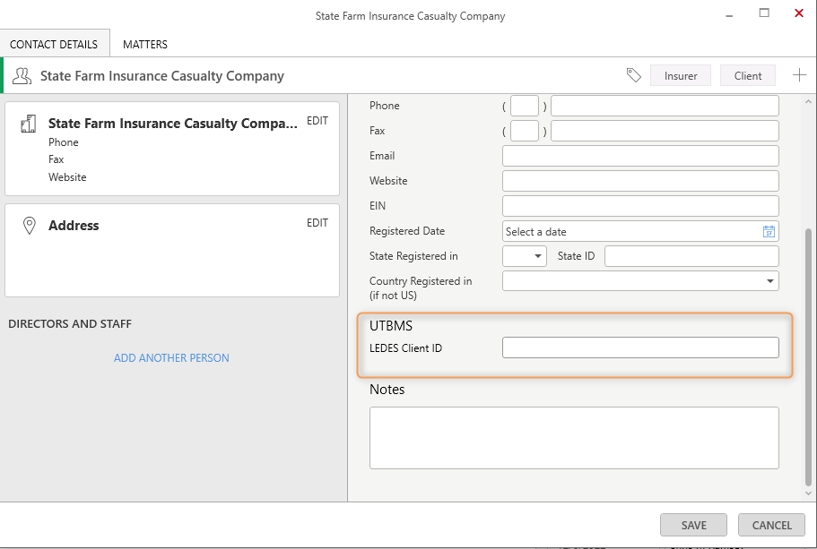Click the map pin icon by Address

tap(30, 226)
